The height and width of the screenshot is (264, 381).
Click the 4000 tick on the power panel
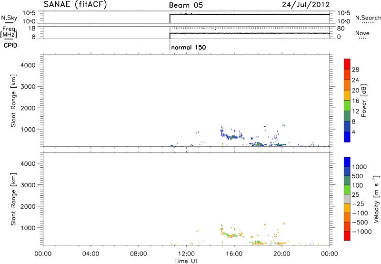click(28, 65)
